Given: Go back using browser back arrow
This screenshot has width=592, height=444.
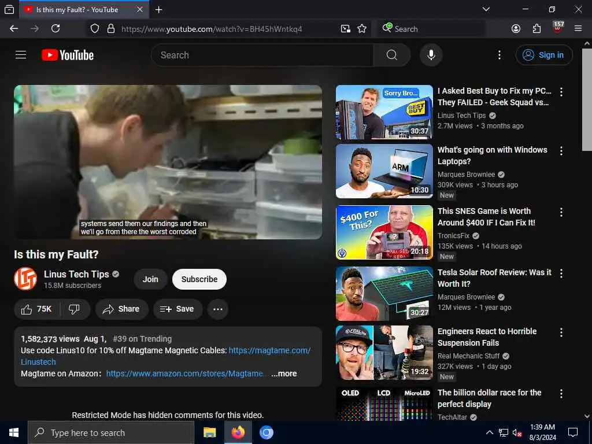Looking at the screenshot, I should 14,29.
